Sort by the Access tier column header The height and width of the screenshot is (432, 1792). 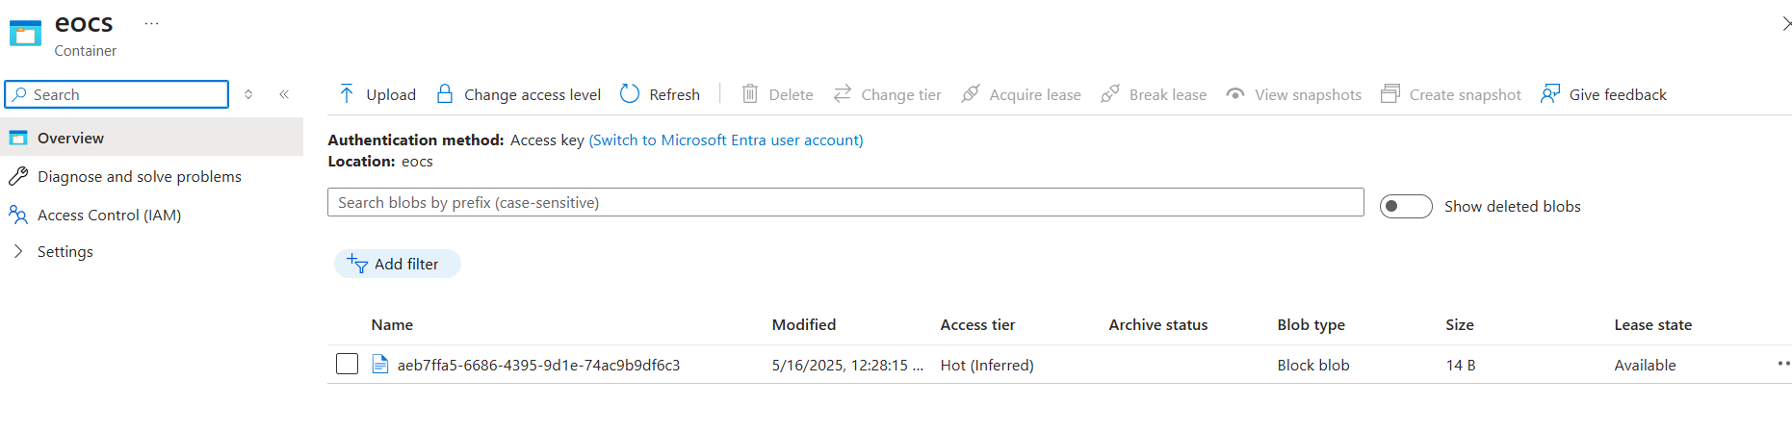[x=977, y=324]
